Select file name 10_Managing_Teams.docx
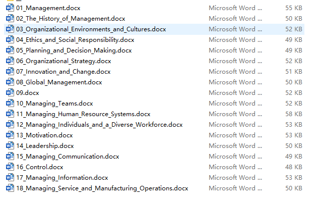Image resolution: width=316 pixels, height=203 pixels. coord(54,104)
